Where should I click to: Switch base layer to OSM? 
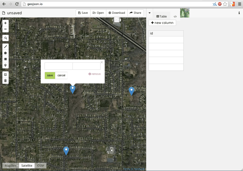(40, 166)
